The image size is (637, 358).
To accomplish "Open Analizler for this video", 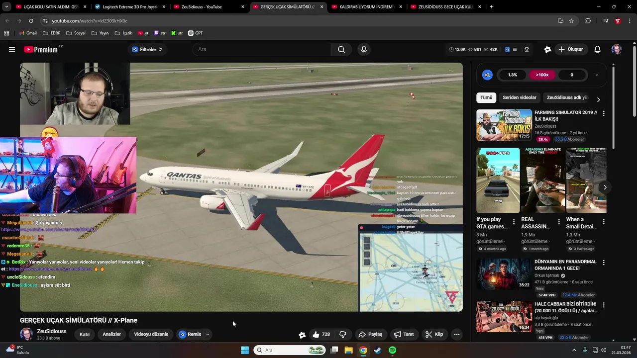I will [x=111, y=334].
